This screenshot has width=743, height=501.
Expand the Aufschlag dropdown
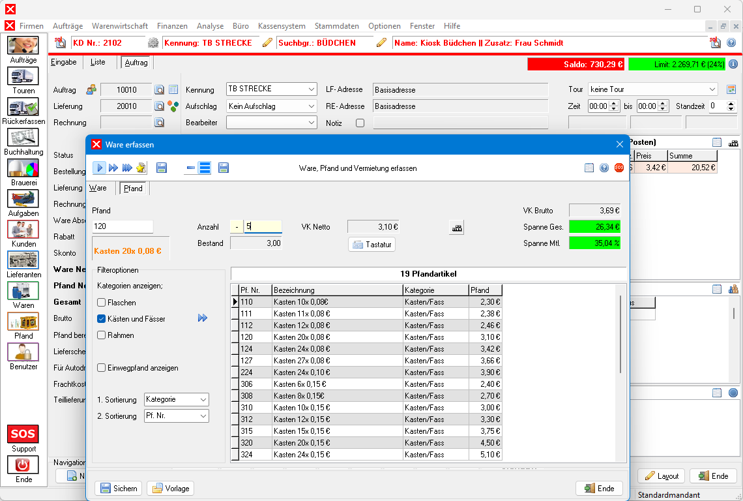click(270, 106)
